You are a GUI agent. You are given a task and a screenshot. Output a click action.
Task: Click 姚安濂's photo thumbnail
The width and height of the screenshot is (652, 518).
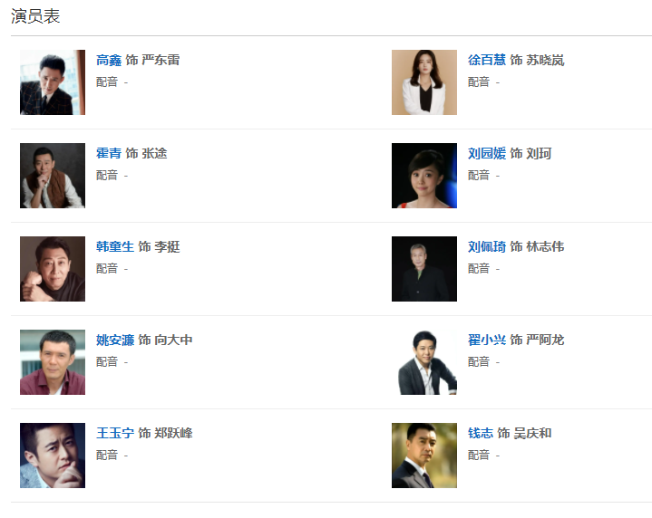pyautogui.click(x=53, y=362)
